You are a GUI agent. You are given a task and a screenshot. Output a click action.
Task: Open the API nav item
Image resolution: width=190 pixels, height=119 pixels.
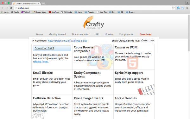97,34
